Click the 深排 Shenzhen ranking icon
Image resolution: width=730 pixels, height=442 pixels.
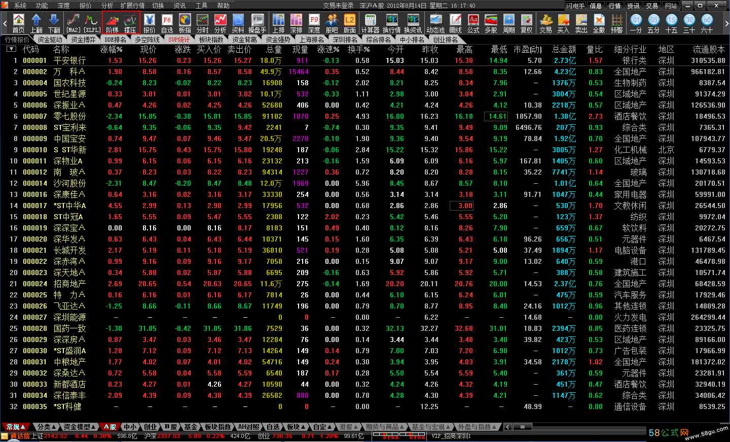pyautogui.click(x=297, y=23)
